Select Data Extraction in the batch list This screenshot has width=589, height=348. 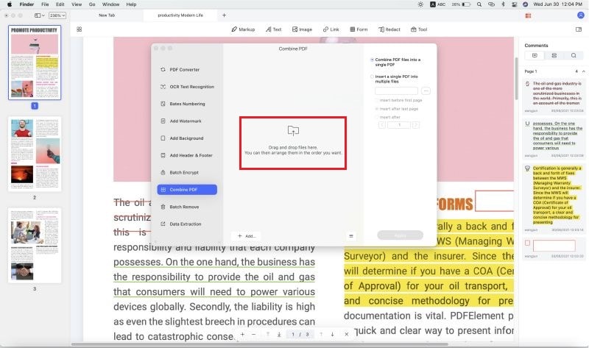(187, 224)
